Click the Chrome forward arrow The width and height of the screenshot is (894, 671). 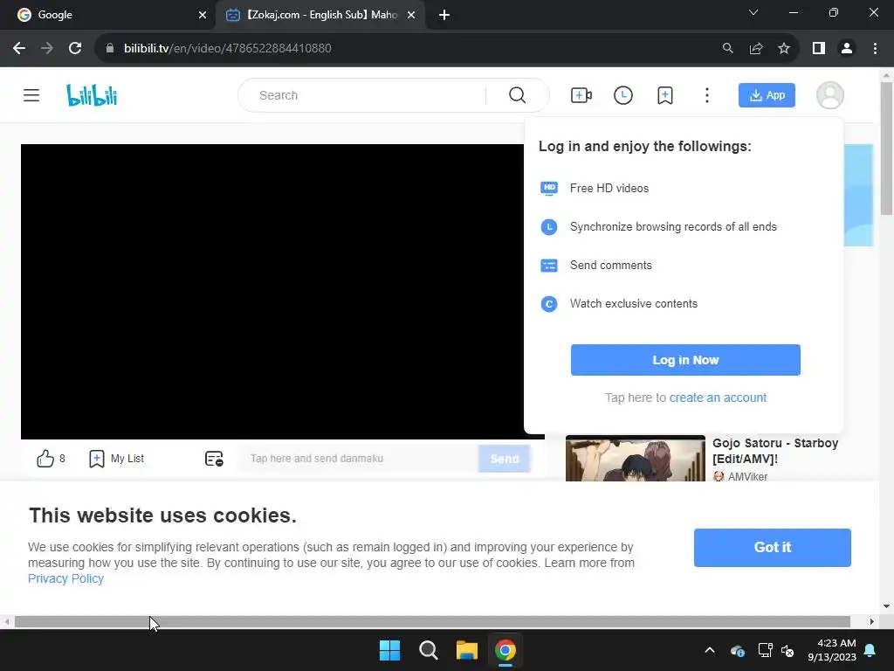47,49
